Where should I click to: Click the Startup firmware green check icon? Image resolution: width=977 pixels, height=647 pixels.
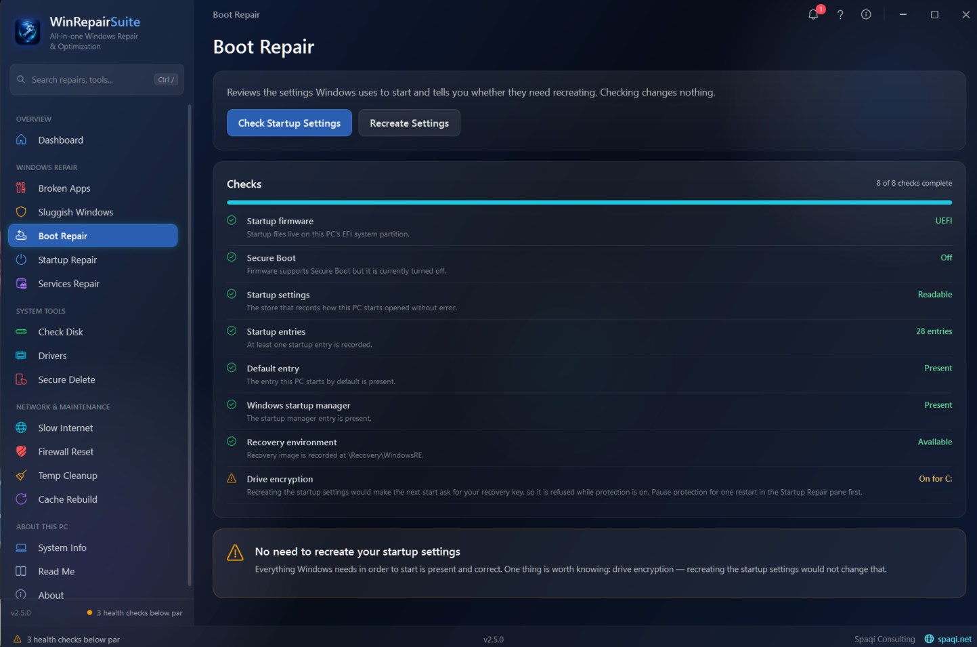[x=232, y=220]
